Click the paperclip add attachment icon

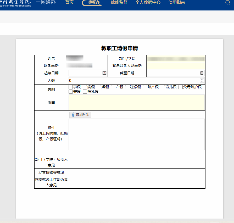73,115
